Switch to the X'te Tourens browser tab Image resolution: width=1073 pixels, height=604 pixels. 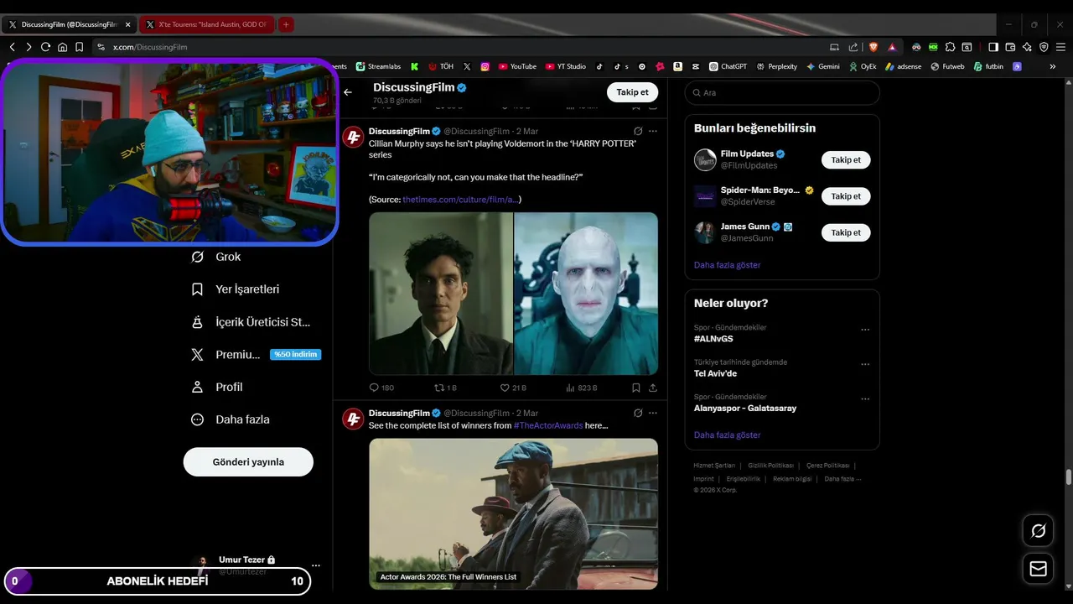coord(206,25)
